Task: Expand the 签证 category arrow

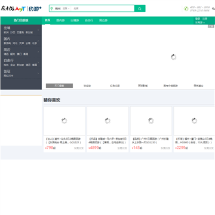Action: click(x=38, y=73)
